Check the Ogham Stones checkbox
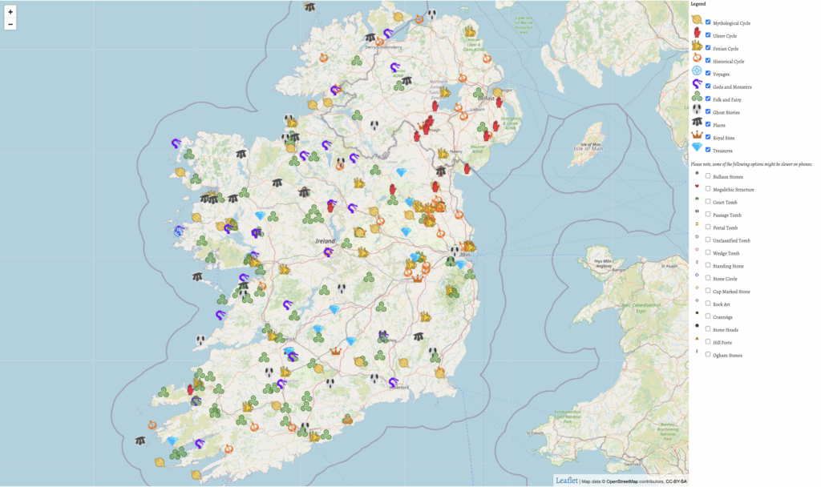 tap(708, 354)
